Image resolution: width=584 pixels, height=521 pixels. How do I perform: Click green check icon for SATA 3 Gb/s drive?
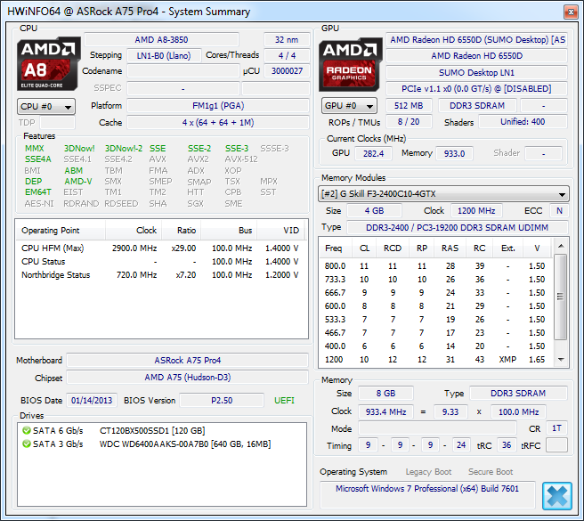point(26,444)
